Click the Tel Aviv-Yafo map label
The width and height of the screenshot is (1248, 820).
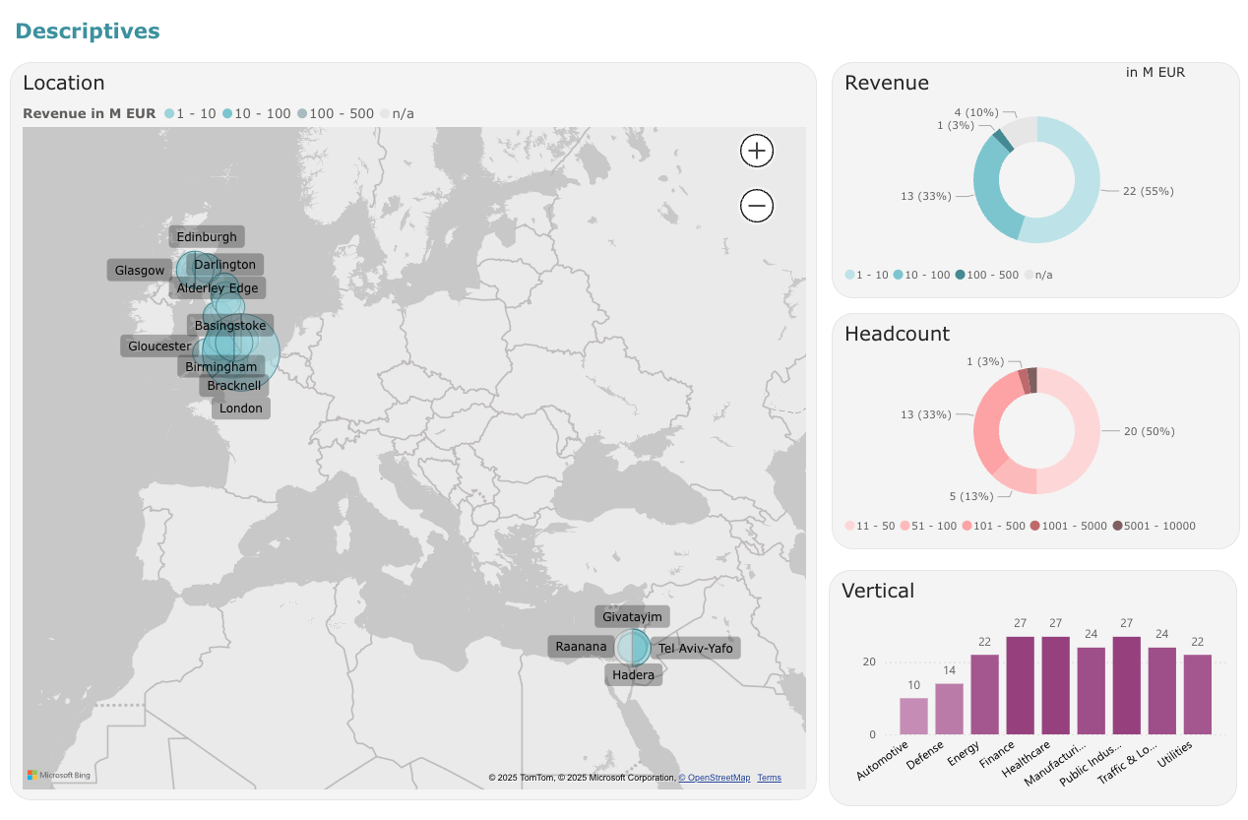click(x=695, y=649)
